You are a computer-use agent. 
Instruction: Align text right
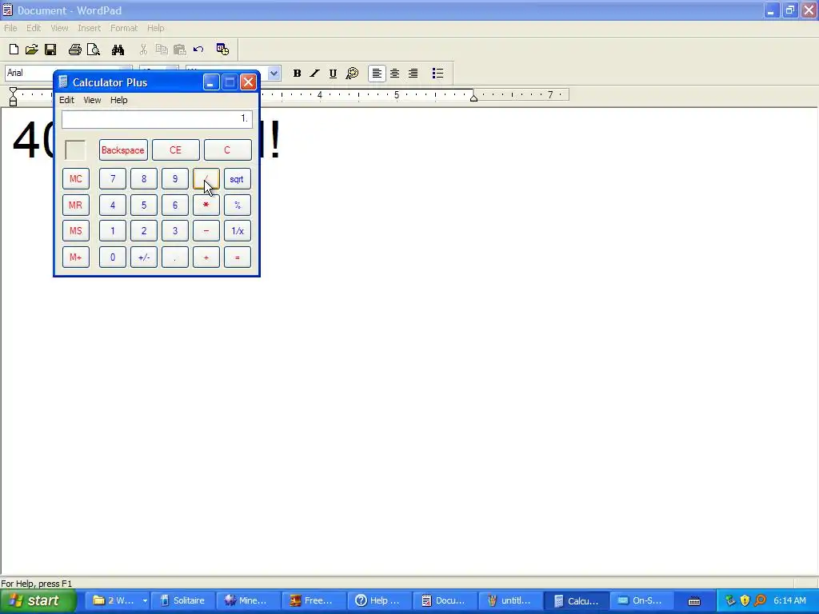(x=413, y=74)
